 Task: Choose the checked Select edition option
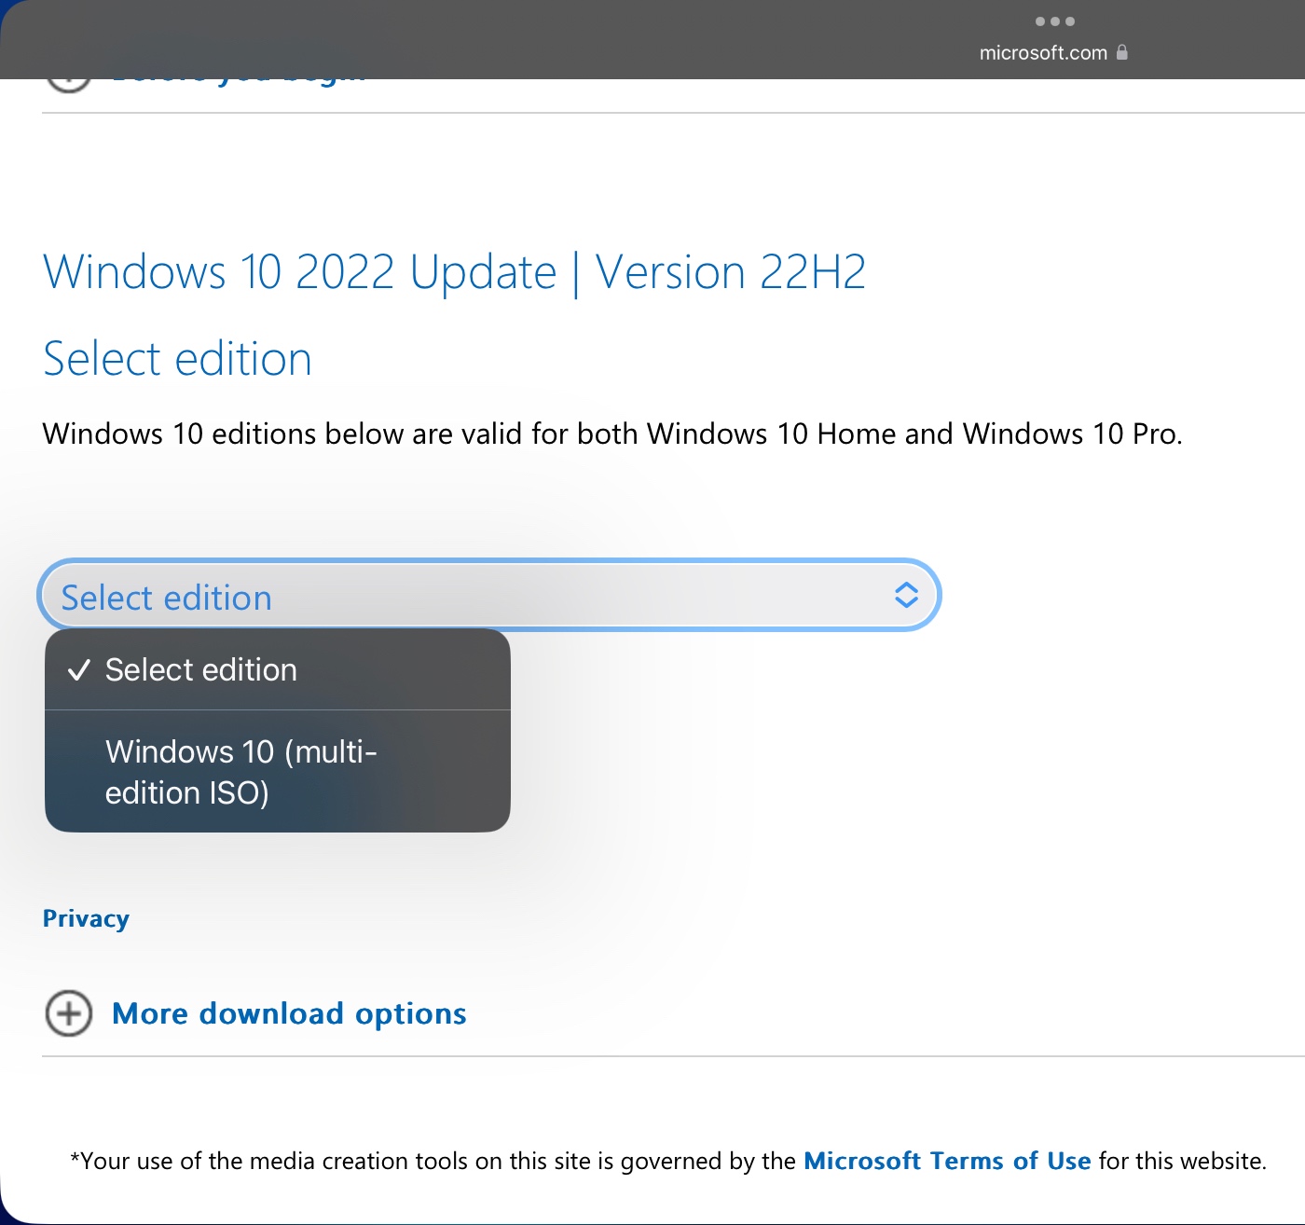278,669
